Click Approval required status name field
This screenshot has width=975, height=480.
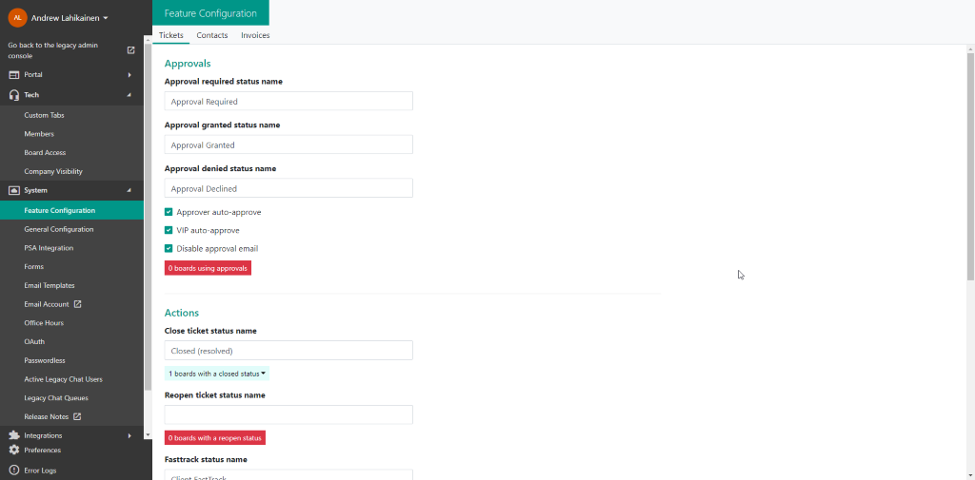[289, 101]
